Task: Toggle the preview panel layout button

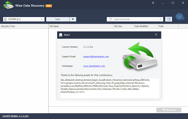Action: coord(169,19)
